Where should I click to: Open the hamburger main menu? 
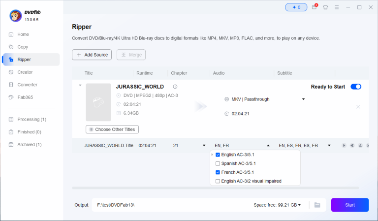click(337, 7)
